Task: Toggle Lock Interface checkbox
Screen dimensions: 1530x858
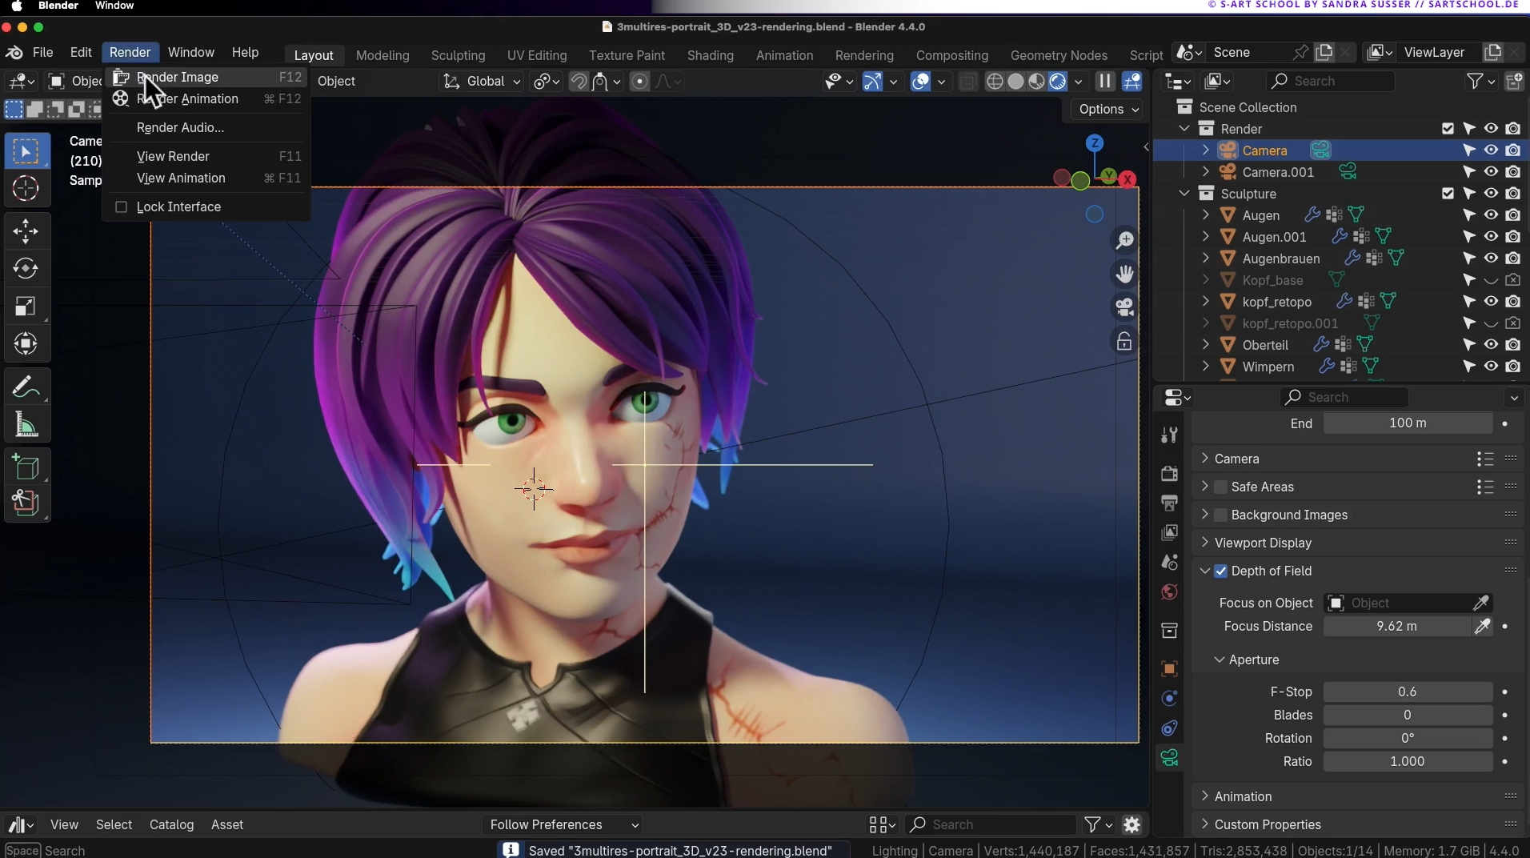Action: pyautogui.click(x=122, y=206)
